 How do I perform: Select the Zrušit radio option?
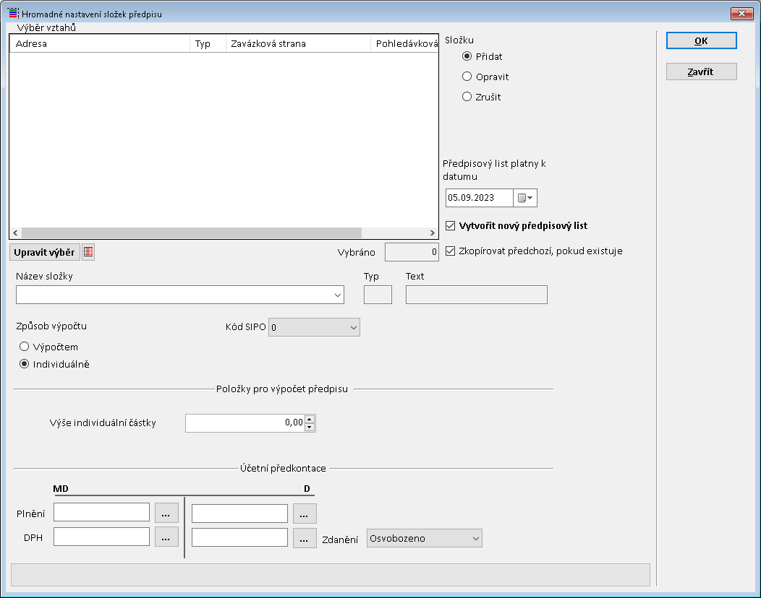(467, 97)
